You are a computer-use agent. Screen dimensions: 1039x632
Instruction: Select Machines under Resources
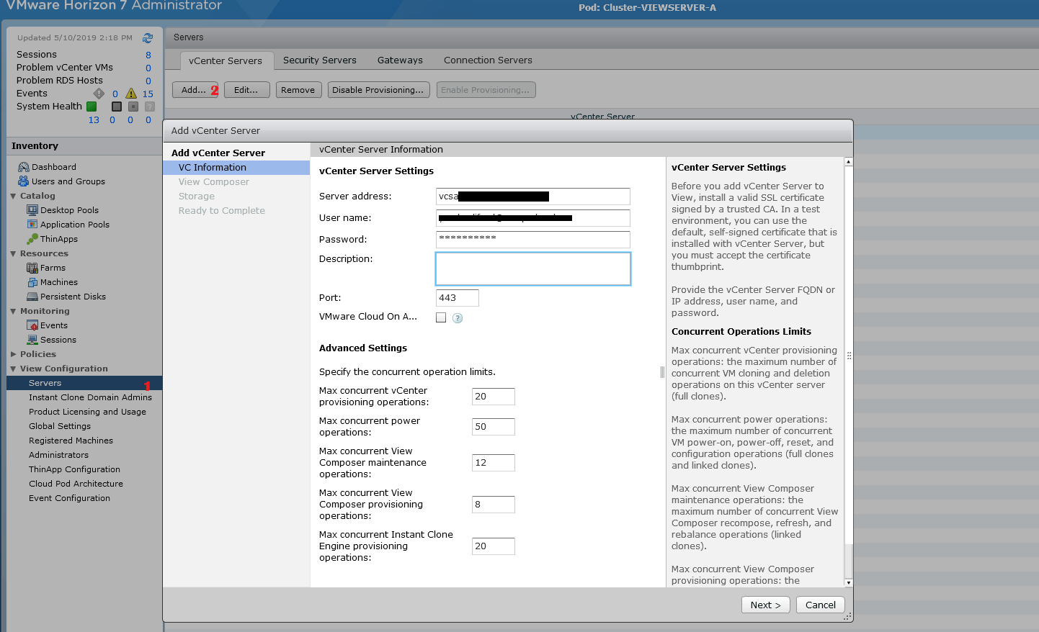[x=59, y=281]
